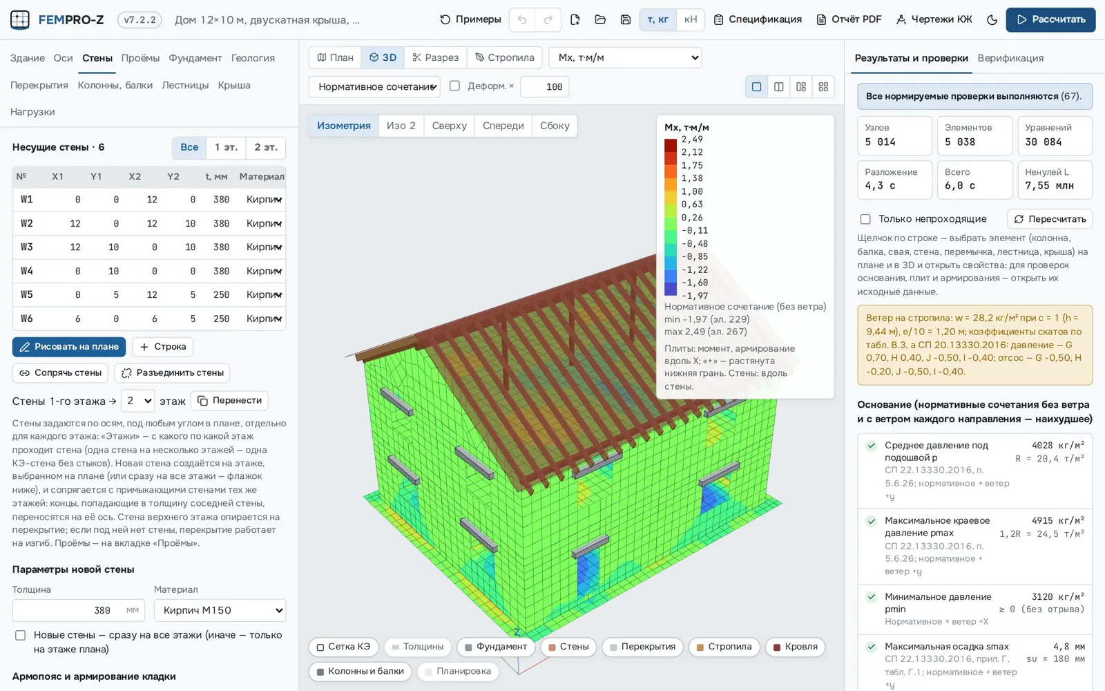Redo the last action
1105x691 pixels.
pyautogui.click(x=548, y=20)
